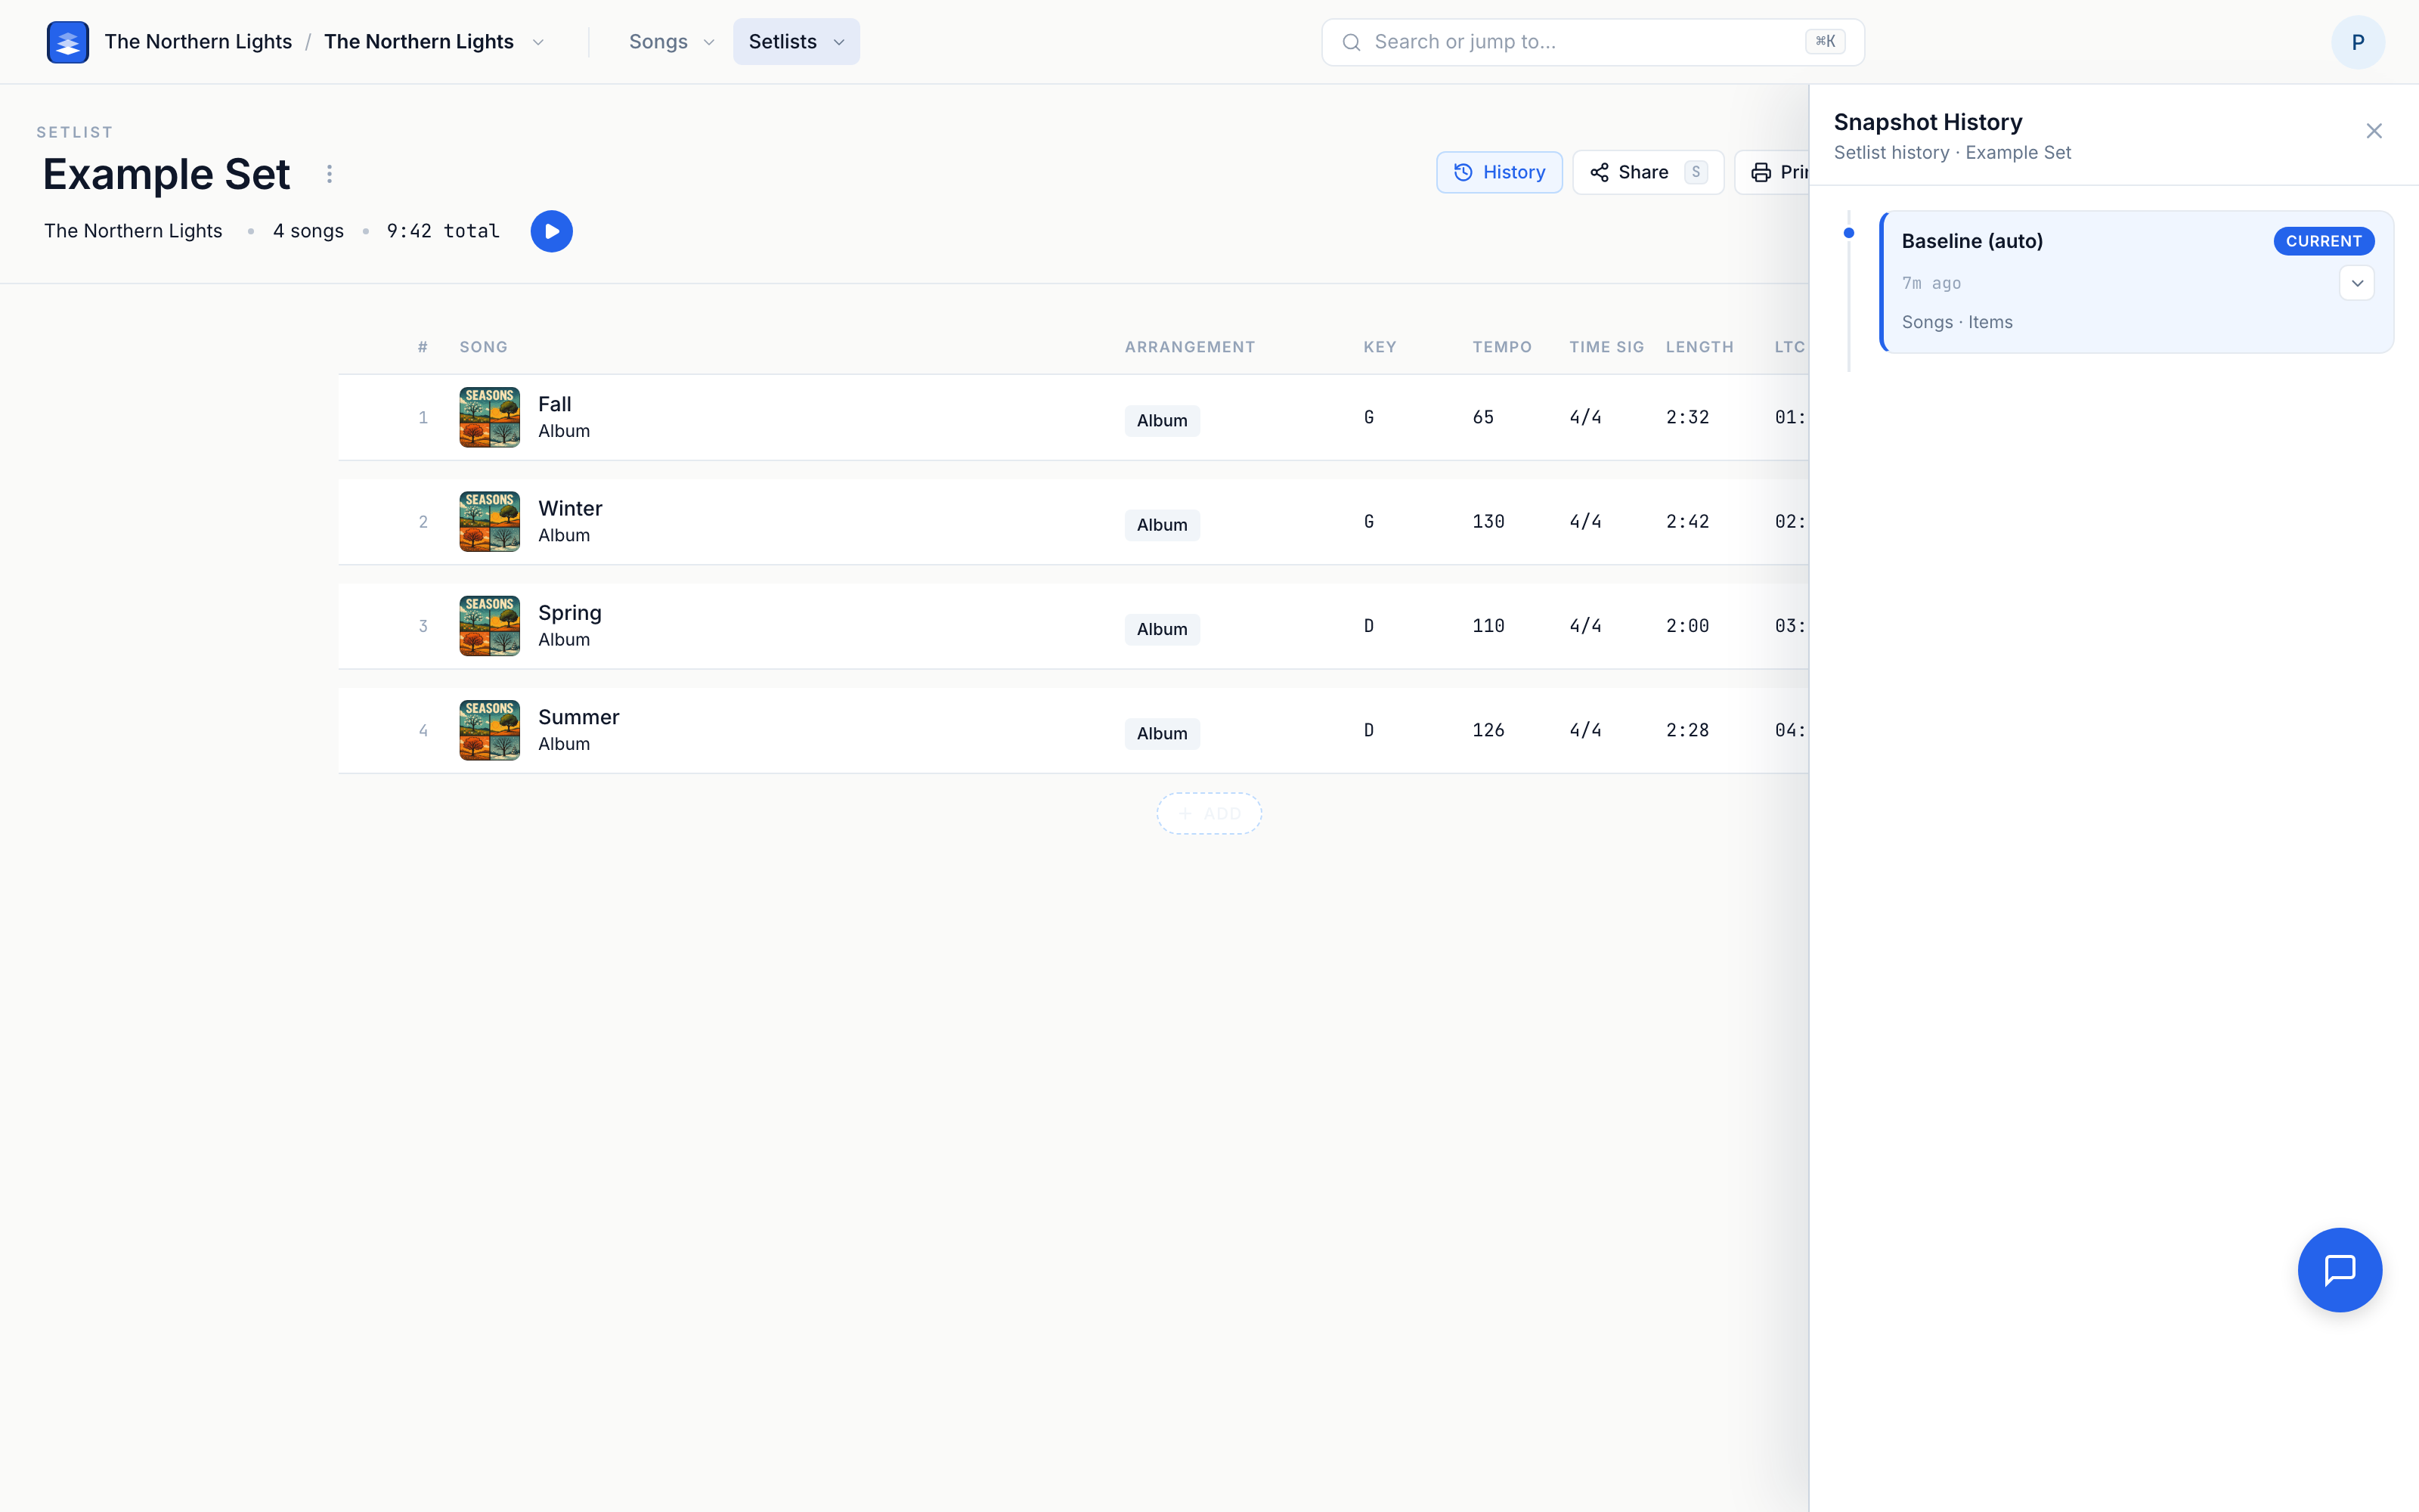The image size is (2419, 1512).
Task: Open the three-dot menu beside Example Set
Action: [x=329, y=174]
